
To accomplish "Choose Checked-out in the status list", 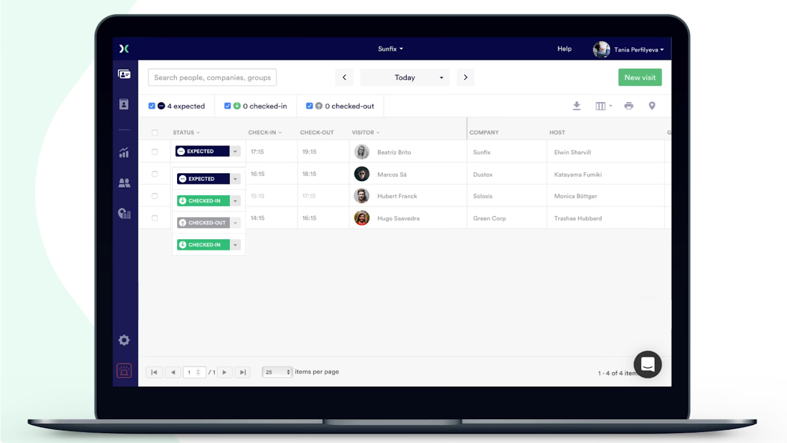I will click(203, 223).
